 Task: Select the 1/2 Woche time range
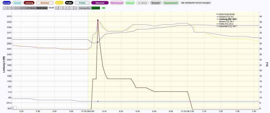(x=31, y=8)
